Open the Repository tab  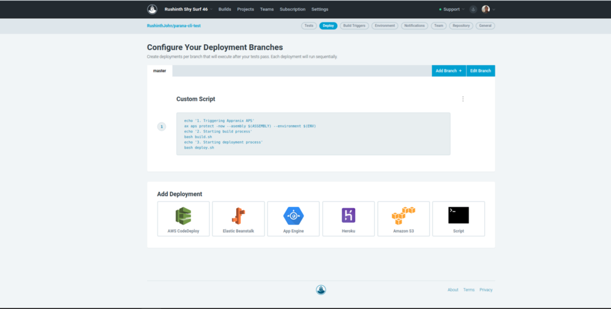(x=461, y=26)
